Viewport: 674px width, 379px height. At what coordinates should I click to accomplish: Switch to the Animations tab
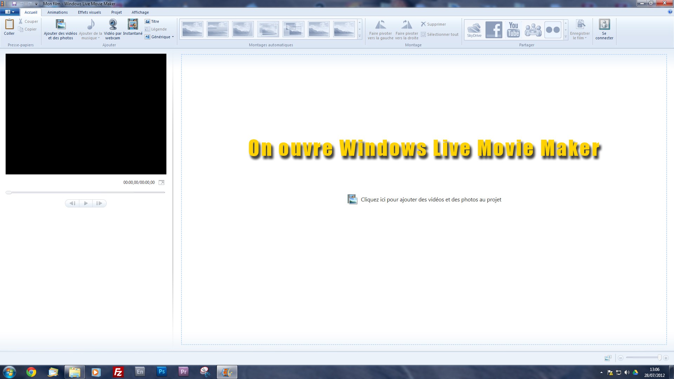tap(58, 12)
